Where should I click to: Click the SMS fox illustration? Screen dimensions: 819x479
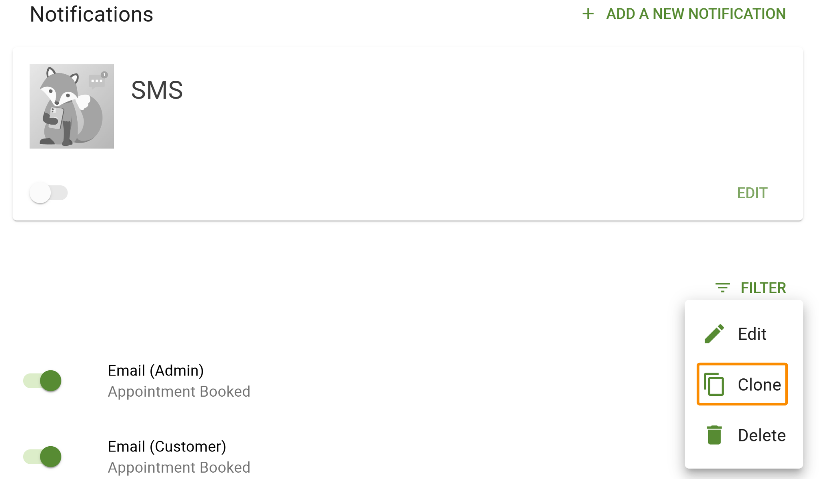(x=72, y=106)
